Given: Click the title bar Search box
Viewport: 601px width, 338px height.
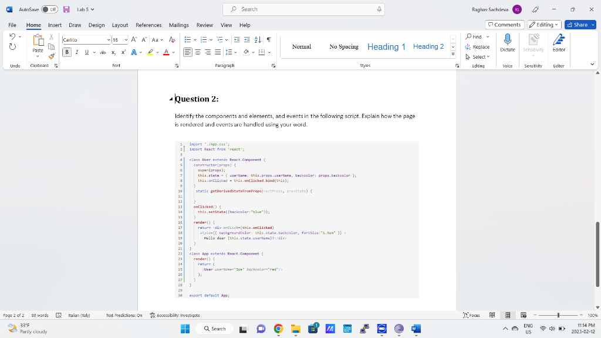Looking at the screenshot, I should [x=303, y=9].
